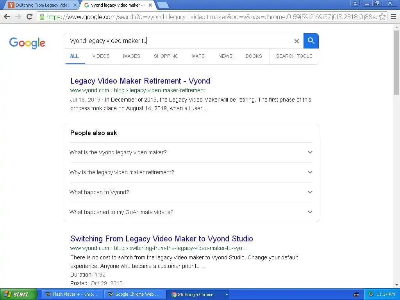
Task: Click the green padlock security icon
Action: [42, 17]
